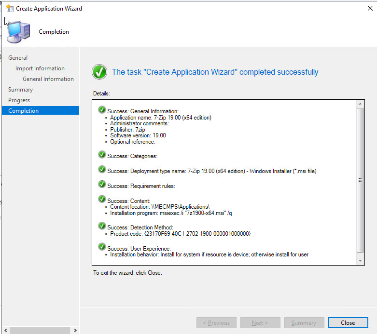
Task: Click the computer icon in wizard header
Action: pos(19,32)
